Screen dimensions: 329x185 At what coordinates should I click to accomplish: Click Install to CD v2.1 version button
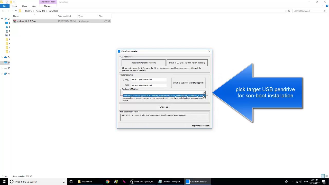point(187,63)
